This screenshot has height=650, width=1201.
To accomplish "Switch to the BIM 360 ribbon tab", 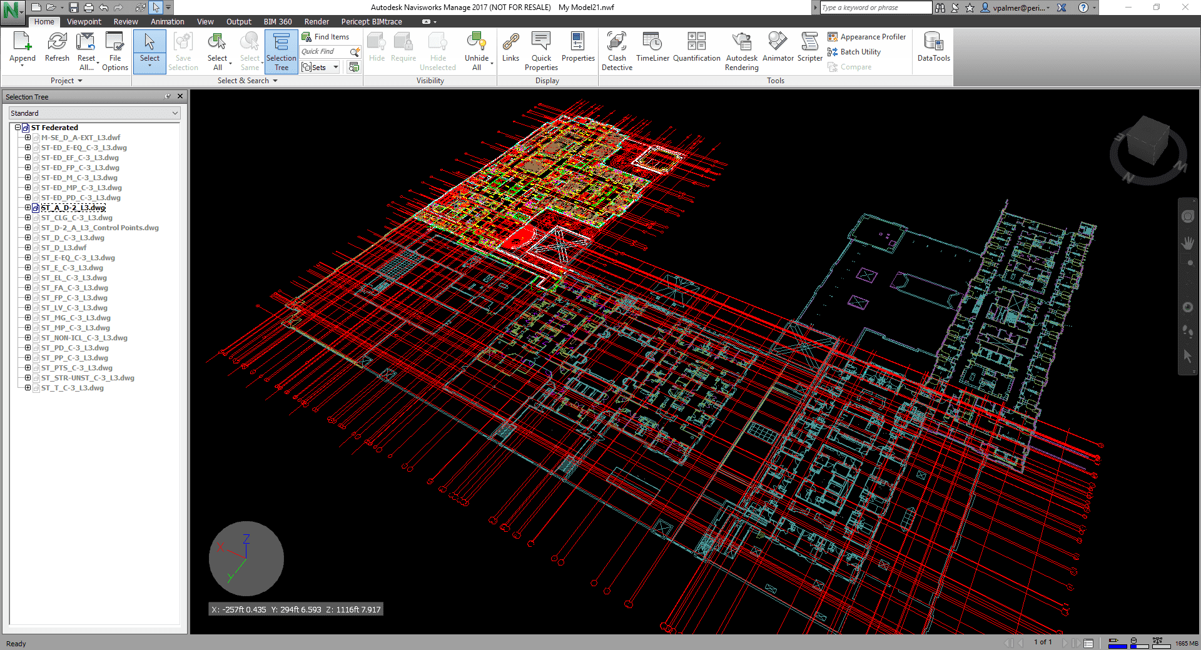I will pos(278,22).
